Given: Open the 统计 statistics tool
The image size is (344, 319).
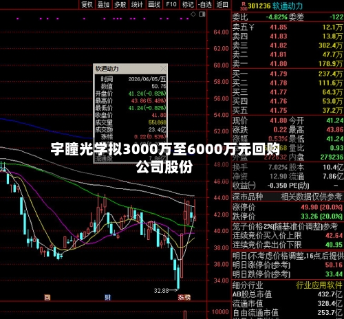Looking at the screenshot, I should pos(137,4).
